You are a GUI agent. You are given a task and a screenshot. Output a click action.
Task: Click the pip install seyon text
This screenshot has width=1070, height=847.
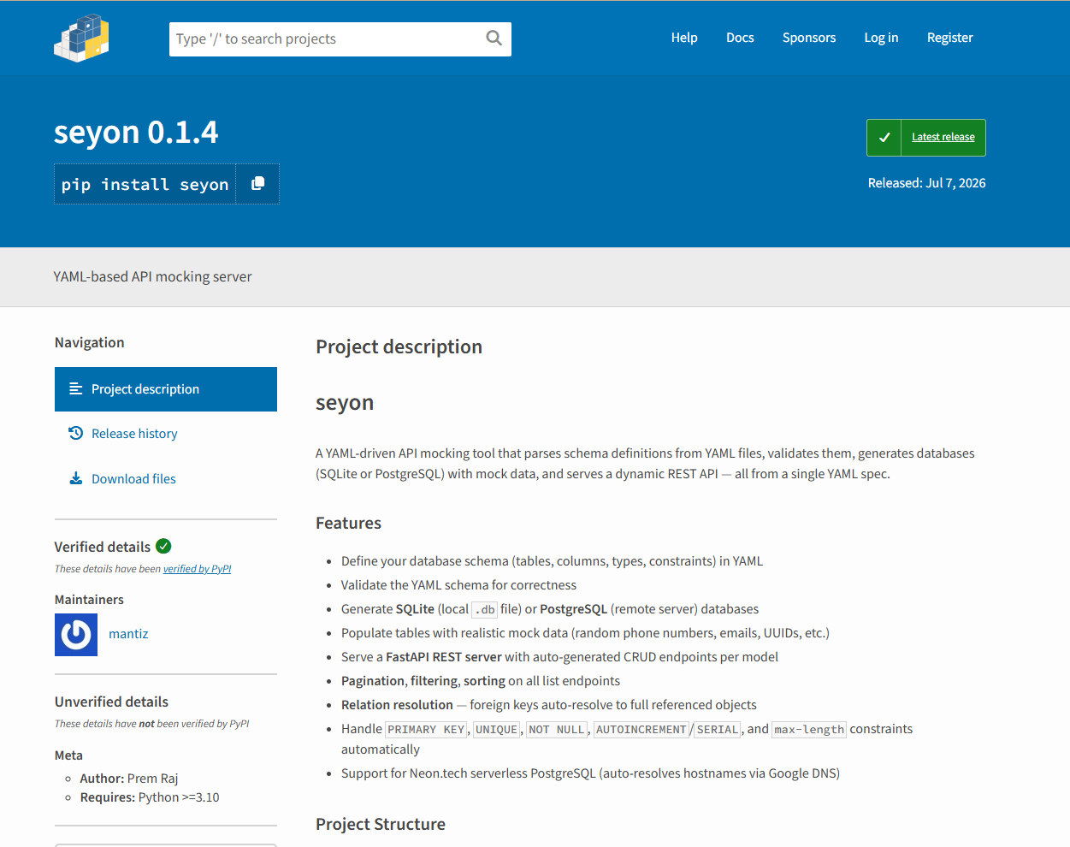click(x=145, y=185)
